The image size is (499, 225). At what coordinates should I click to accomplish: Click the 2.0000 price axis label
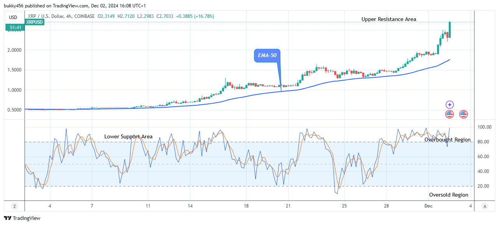point(14,50)
